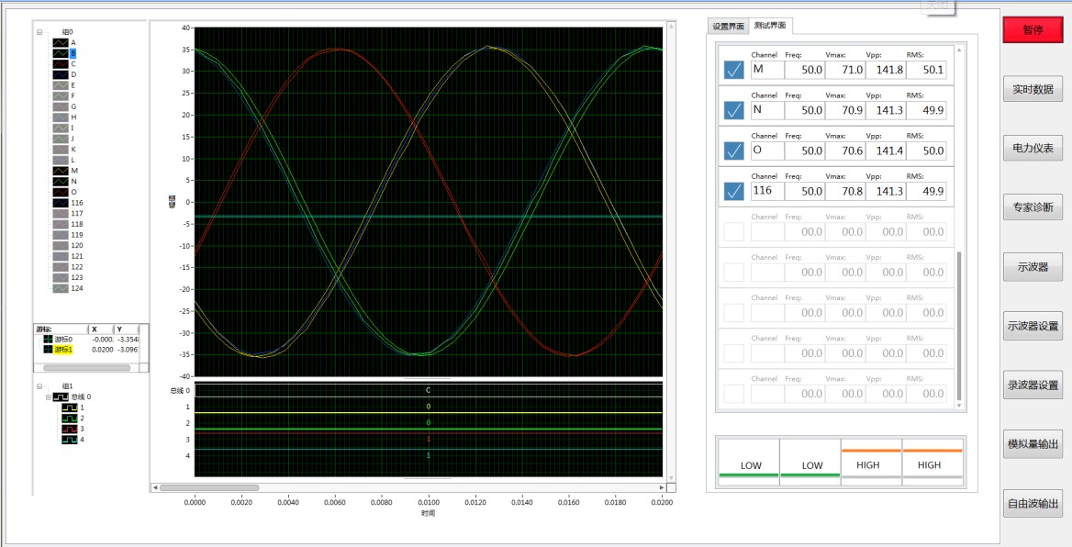Click the channel N name field
This screenshot has height=547, width=1072.
pyautogui.click(x=767, y=110)
